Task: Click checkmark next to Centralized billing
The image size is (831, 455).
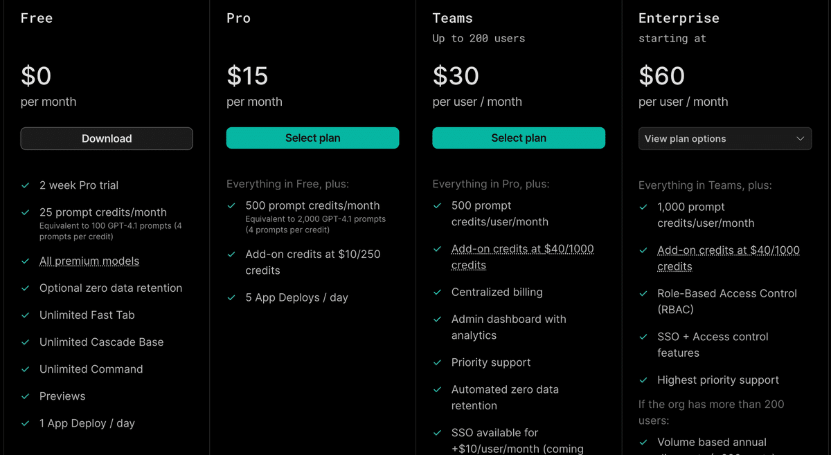Action: pyautogui.click(x=438, y=292)
